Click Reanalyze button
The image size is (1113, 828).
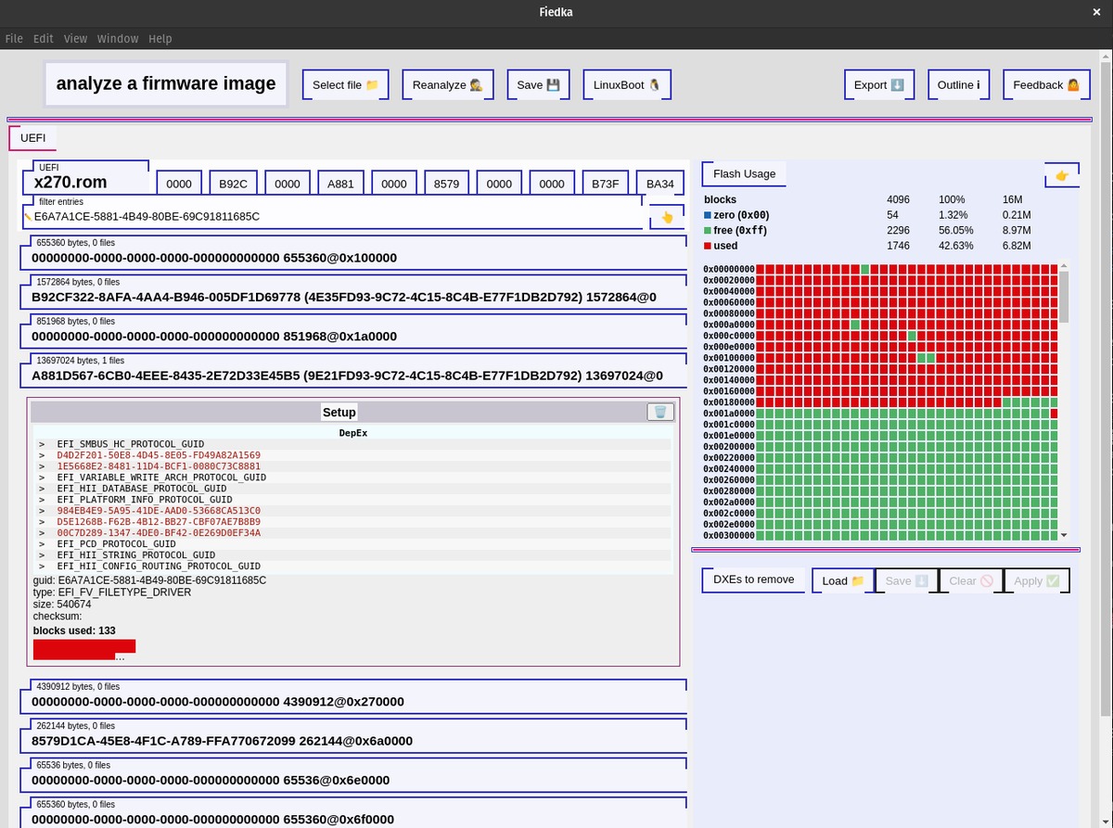(448, 84)
